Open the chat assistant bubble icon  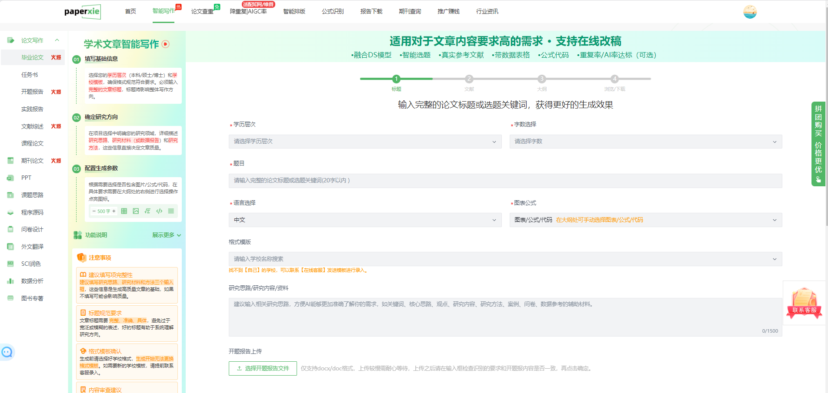(x=7, y=352)
